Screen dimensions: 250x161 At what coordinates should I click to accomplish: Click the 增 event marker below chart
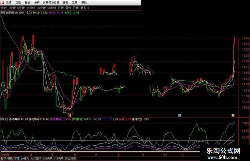point(70,116)
